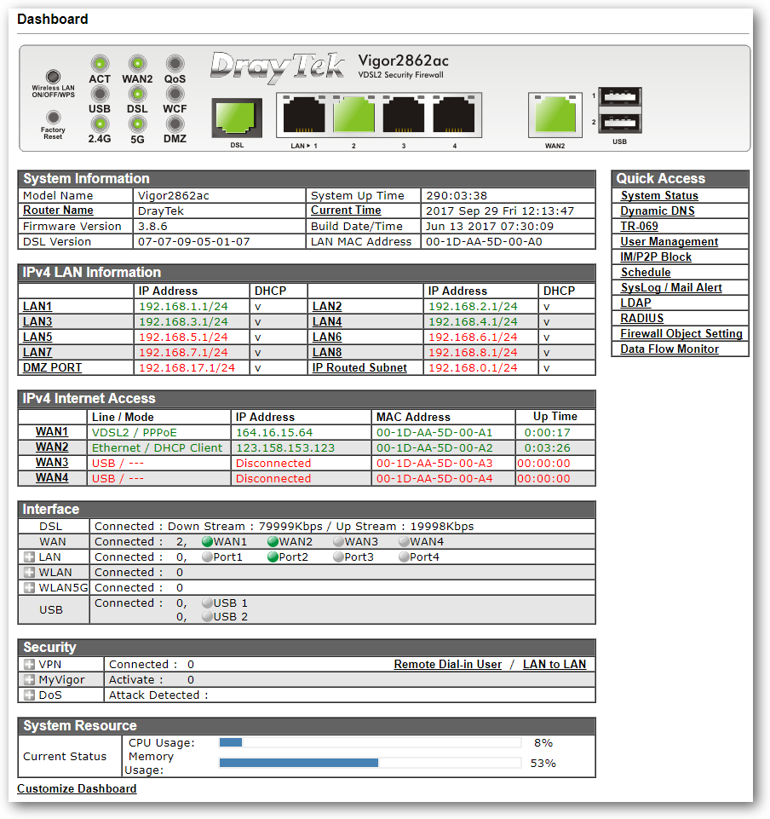770x819 pixels.
Task: Click LAN port 1 on router image
Action: (304, 115)
